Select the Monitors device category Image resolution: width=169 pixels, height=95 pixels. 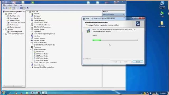pos(37,36)
